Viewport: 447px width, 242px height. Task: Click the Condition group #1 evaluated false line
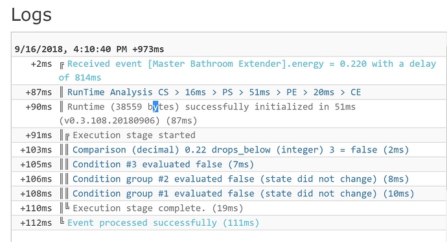(x=243, y=193)
